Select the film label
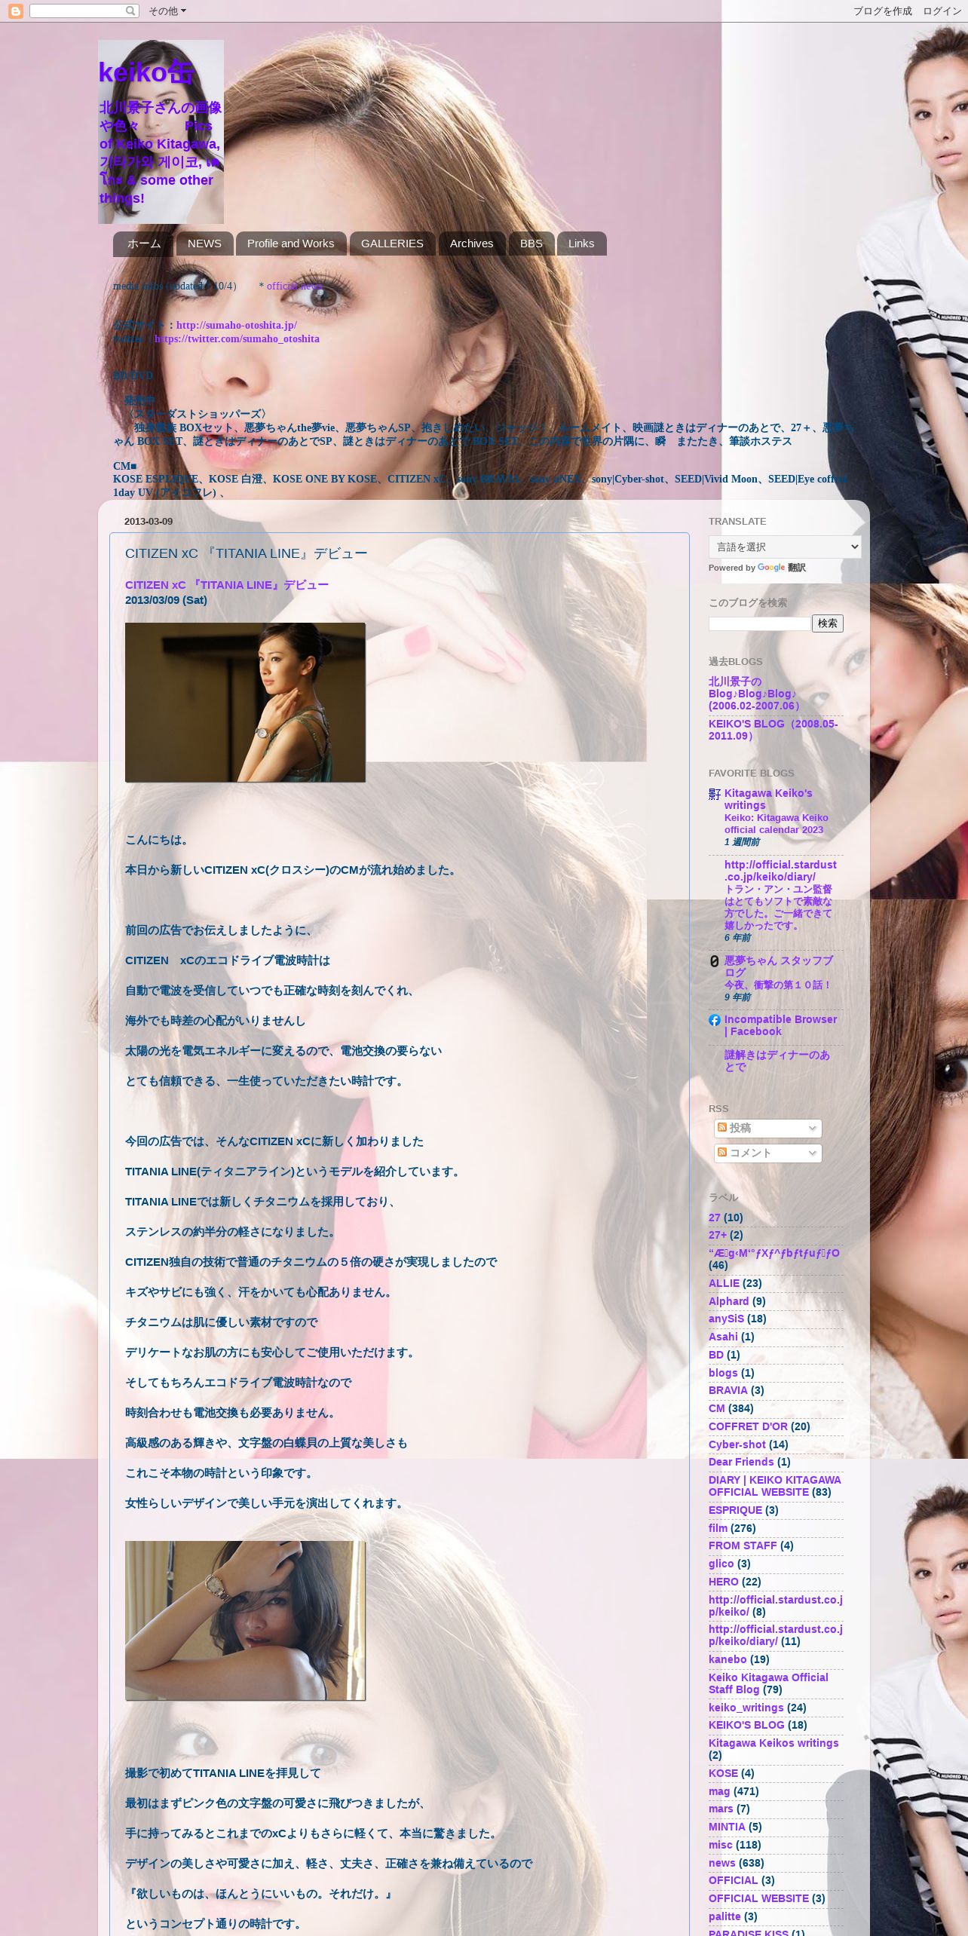Image resolution: width=968 pixels, height=1936 pixels. coord(718,1528)
